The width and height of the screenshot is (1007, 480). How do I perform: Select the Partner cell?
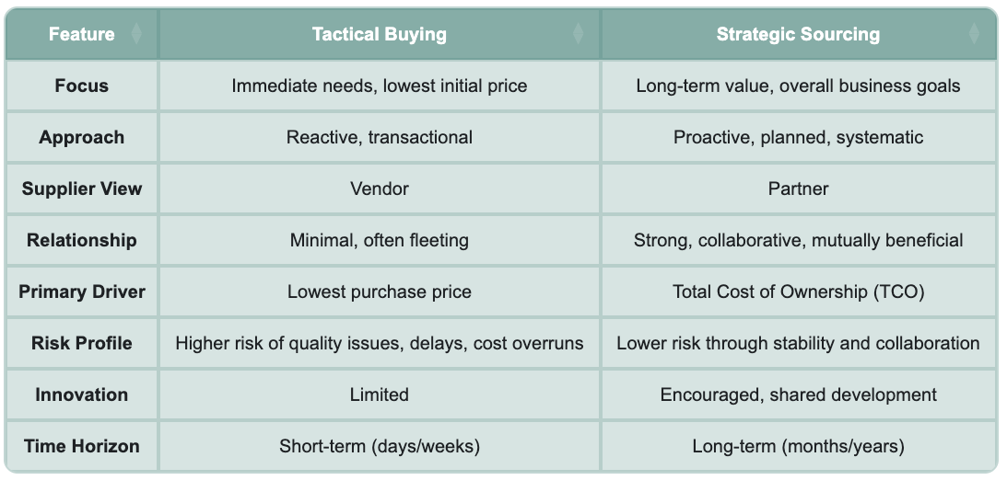[x=799, y=189]
